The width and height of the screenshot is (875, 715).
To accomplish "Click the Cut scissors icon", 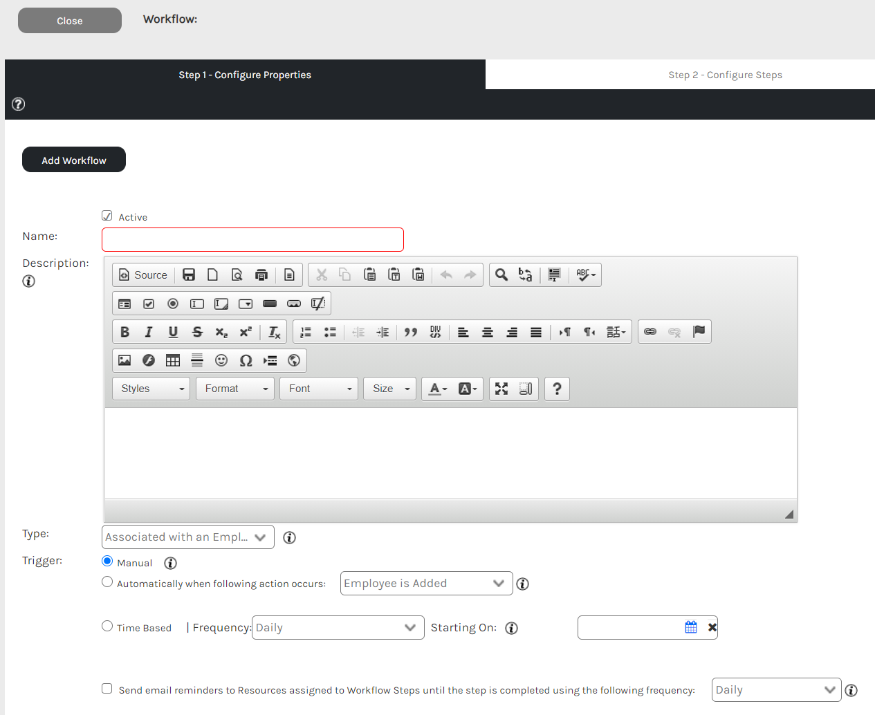I will (322, 275).
